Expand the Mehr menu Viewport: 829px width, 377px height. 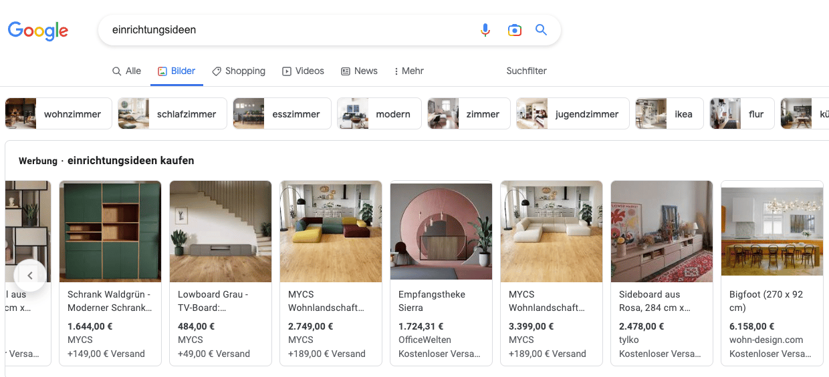[x=408, y=71]
